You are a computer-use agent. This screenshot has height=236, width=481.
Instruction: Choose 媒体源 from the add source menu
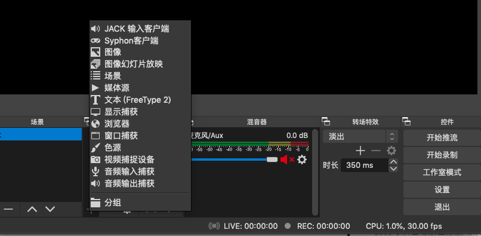pyautogui.click(x=140, y=88)
